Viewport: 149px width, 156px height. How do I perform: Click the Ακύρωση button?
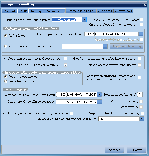tap(136, 150)
